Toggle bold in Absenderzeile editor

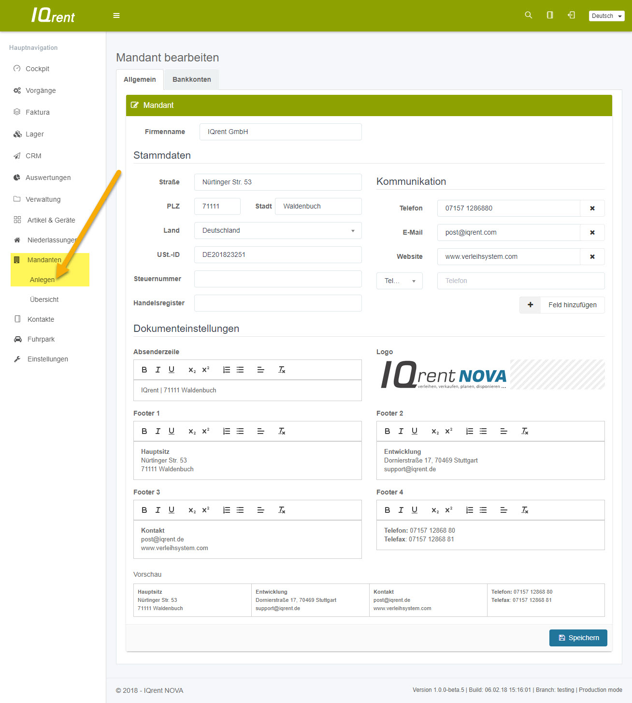click(x=144, y=370)
